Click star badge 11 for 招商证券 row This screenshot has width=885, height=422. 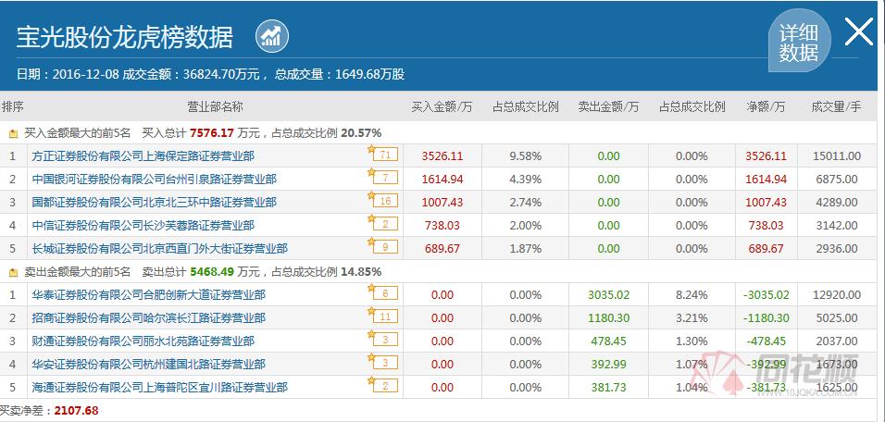(x=382, y=316)
